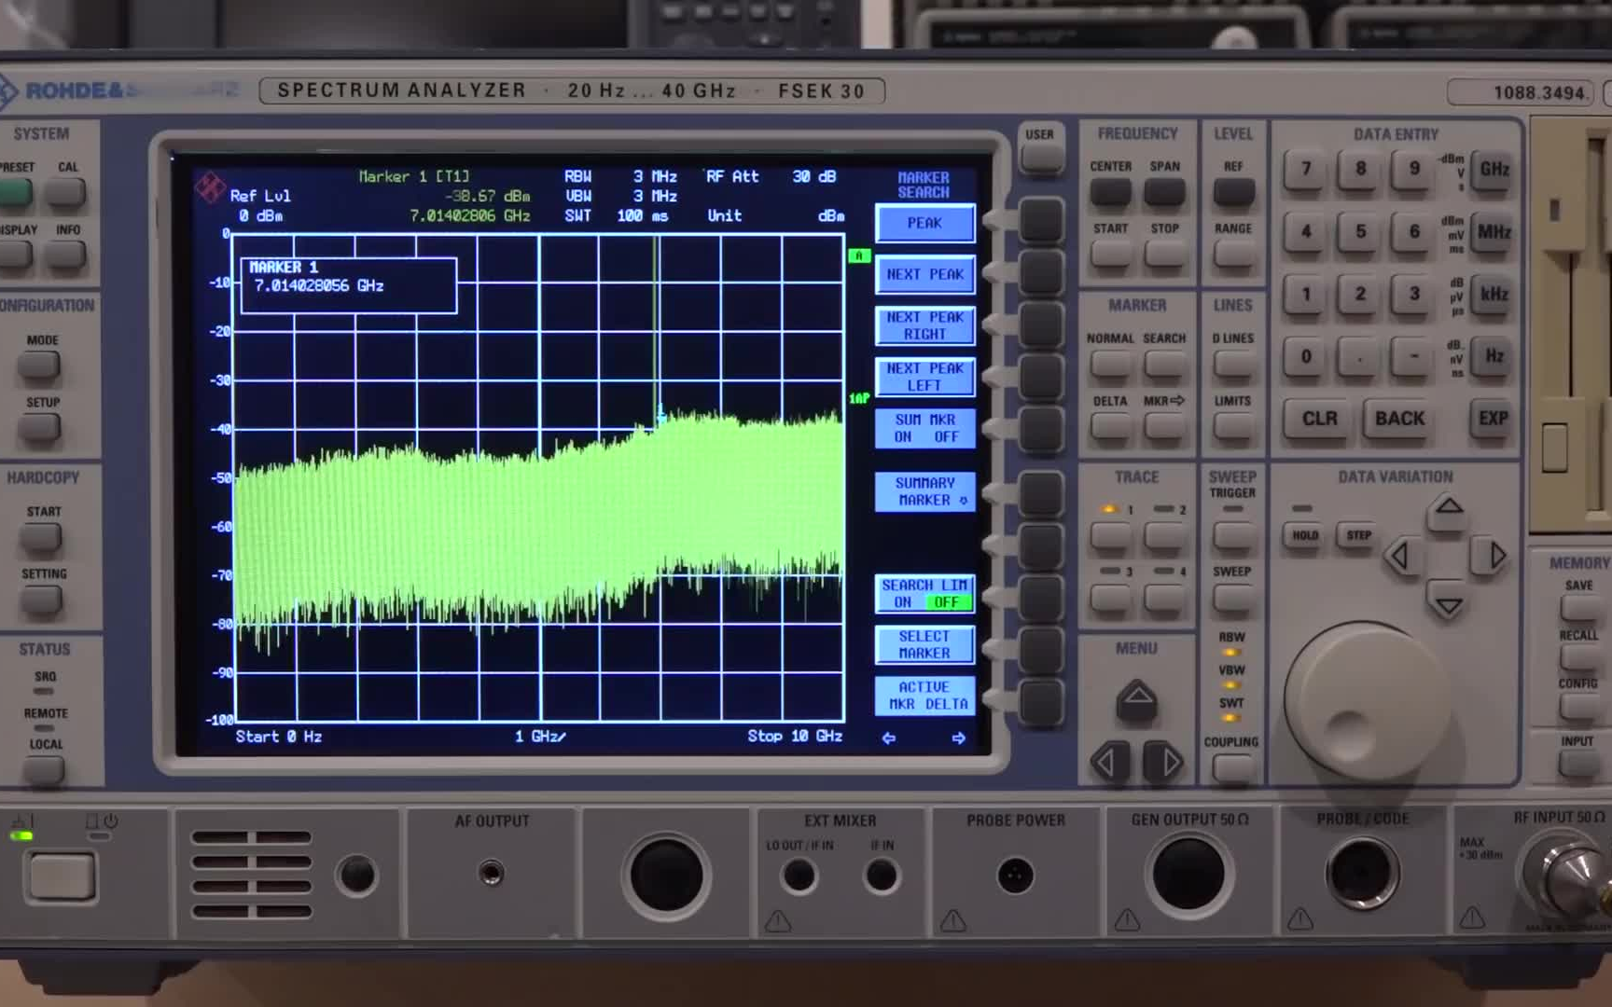The width and height of the screenshot is (1612, 1007).
Task: Push the DATA VARIATION left arrow
Action: [1402, 557]
